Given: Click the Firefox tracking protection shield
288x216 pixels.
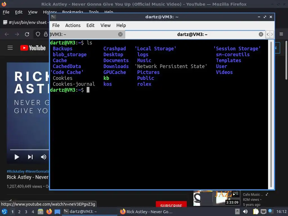Looking at the screenshot, I should click(x=38, y=34).
